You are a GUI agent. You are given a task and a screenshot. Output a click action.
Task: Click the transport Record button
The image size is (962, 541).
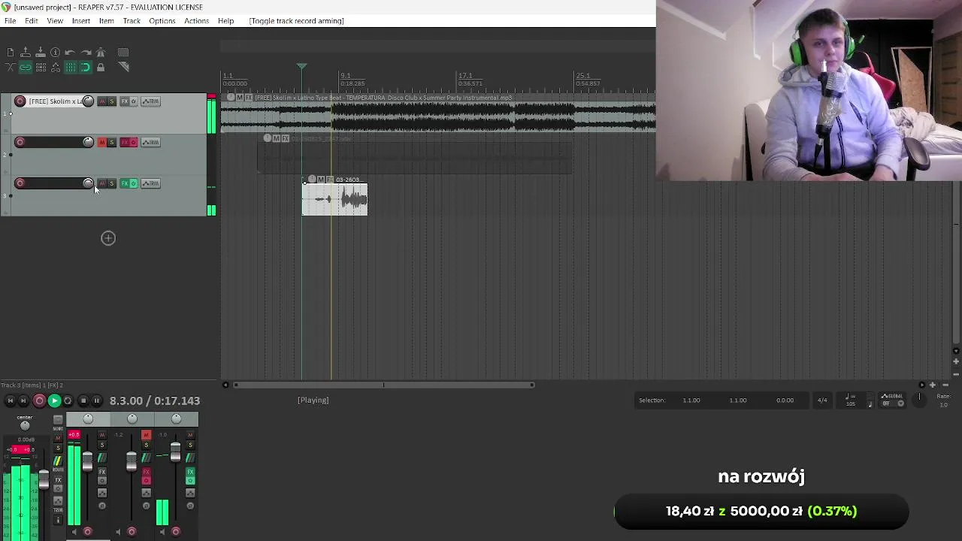[x=39, y=400]
